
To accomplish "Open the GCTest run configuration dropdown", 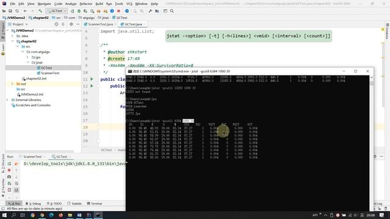I will tap(57, 11).
